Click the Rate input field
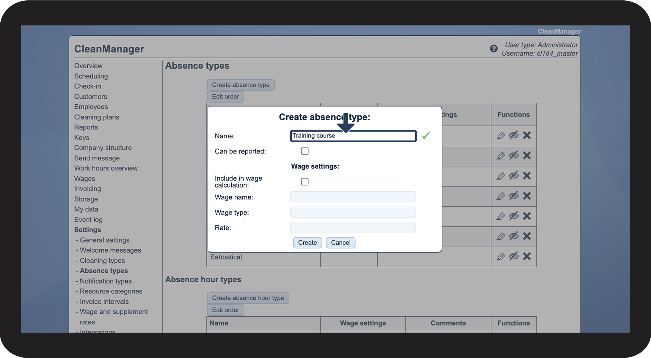Image resolution: width=651 pixels, height=358 pixels. 353,228
